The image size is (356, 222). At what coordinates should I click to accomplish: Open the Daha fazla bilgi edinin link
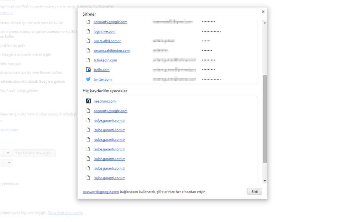pyautogui.click(x=66, y=213)
